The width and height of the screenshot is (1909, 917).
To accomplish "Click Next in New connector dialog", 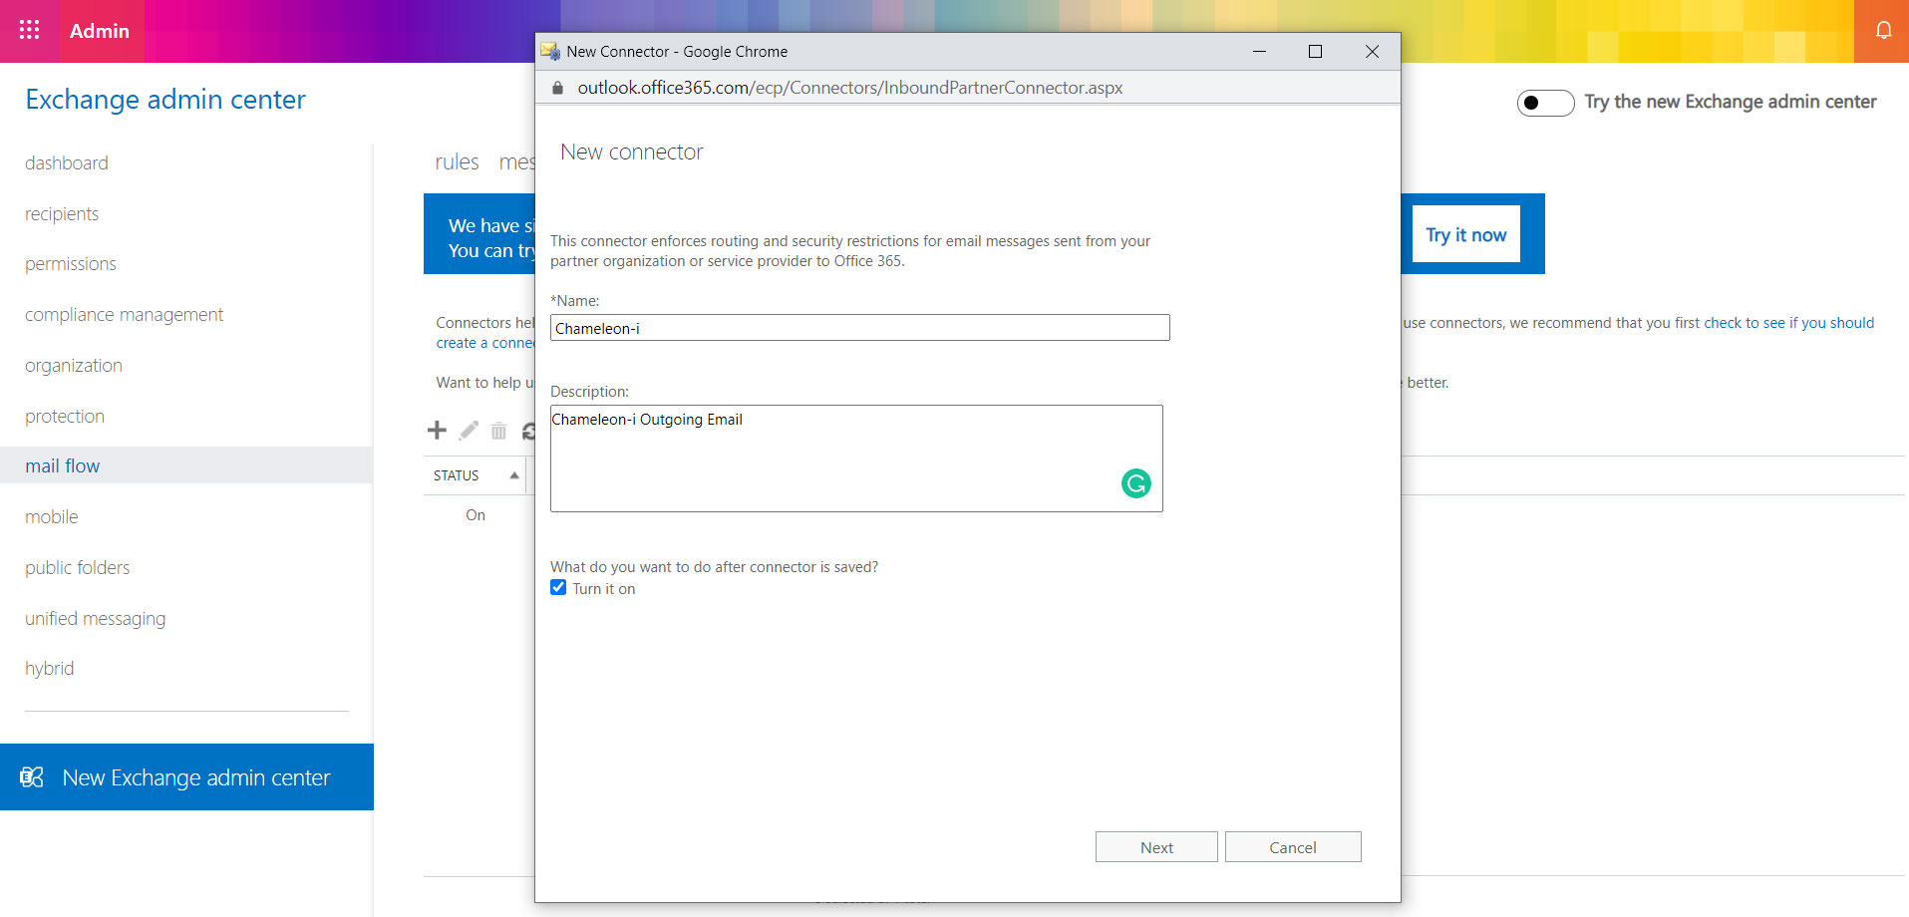I will pyautogui.click(x=1156, y=847).
